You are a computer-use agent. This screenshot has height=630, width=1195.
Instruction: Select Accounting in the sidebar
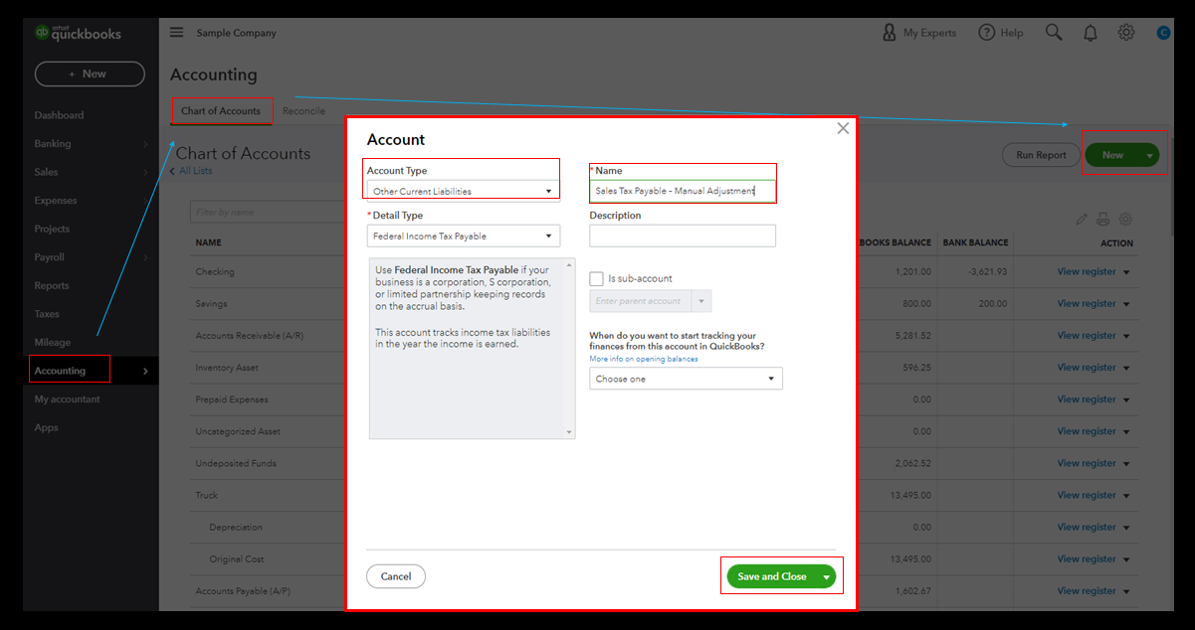pyautogui.click(x=61, y=371)
